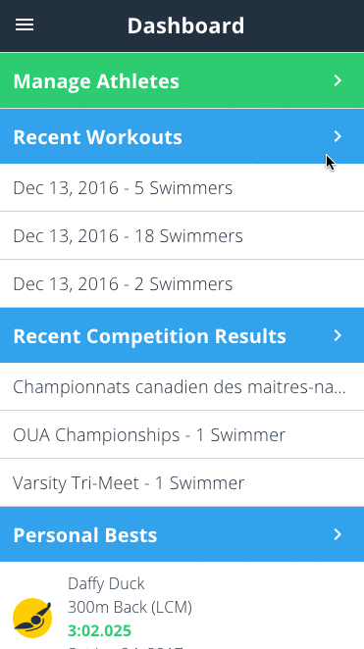The height and width of the screenshot is (649, 364).
Task: Select the 300m Back (LCM) event text
Action: (130, 607)
